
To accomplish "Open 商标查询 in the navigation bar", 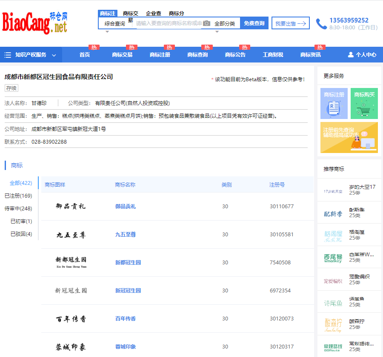I will 197,55.
